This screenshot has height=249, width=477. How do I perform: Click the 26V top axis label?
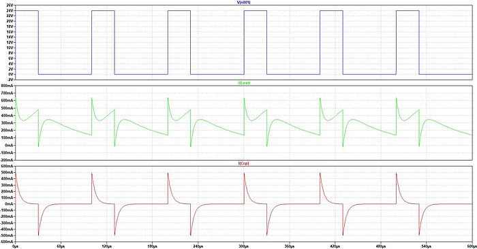10,5
